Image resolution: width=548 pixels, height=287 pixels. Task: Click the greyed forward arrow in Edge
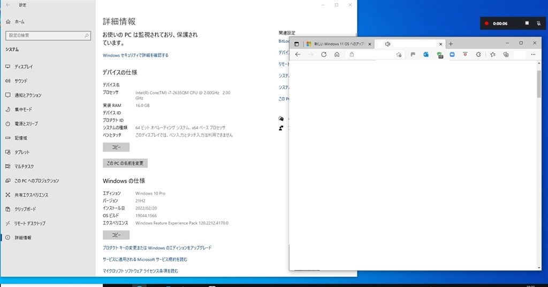click(x=311, y=55)
